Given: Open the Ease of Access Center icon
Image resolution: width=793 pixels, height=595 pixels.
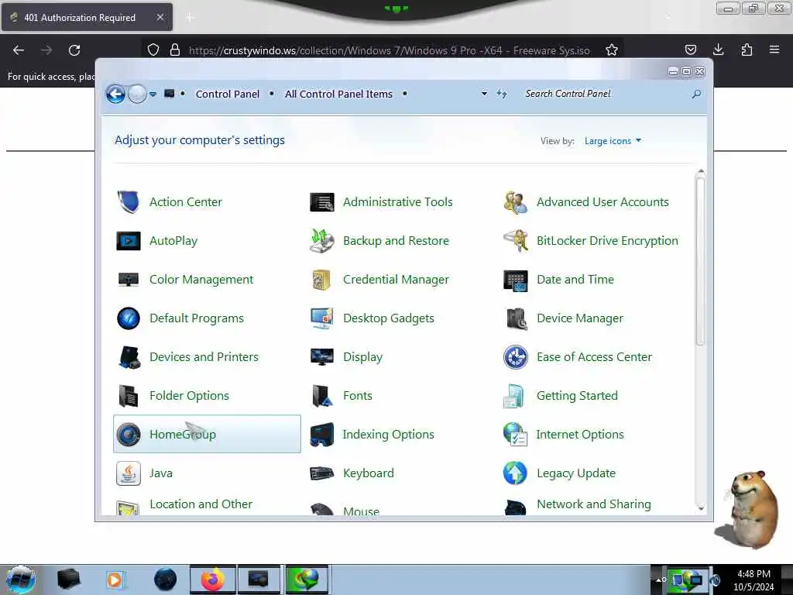Looking at the screenshot, I should (515, 356).
